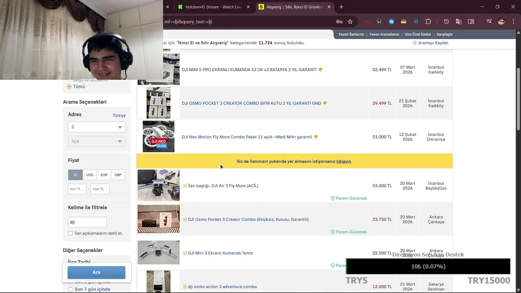The image size is (521, 293).
Task: Close the hidoben45 Stream tab
Action: coord(248,7)
